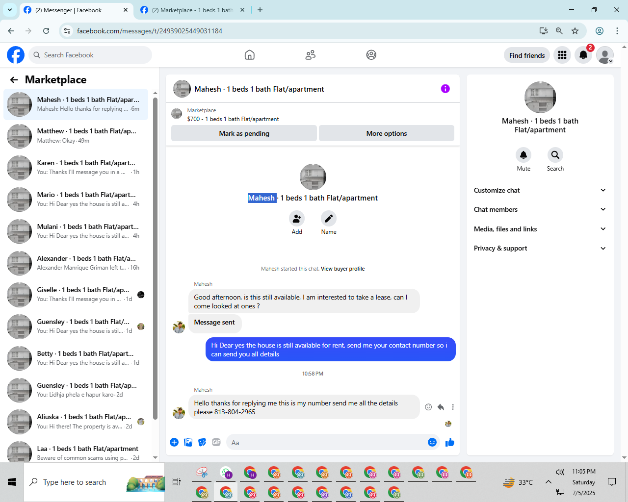
Task: Open Chrome three-dot menu
Action: click(x=617, y=31)
